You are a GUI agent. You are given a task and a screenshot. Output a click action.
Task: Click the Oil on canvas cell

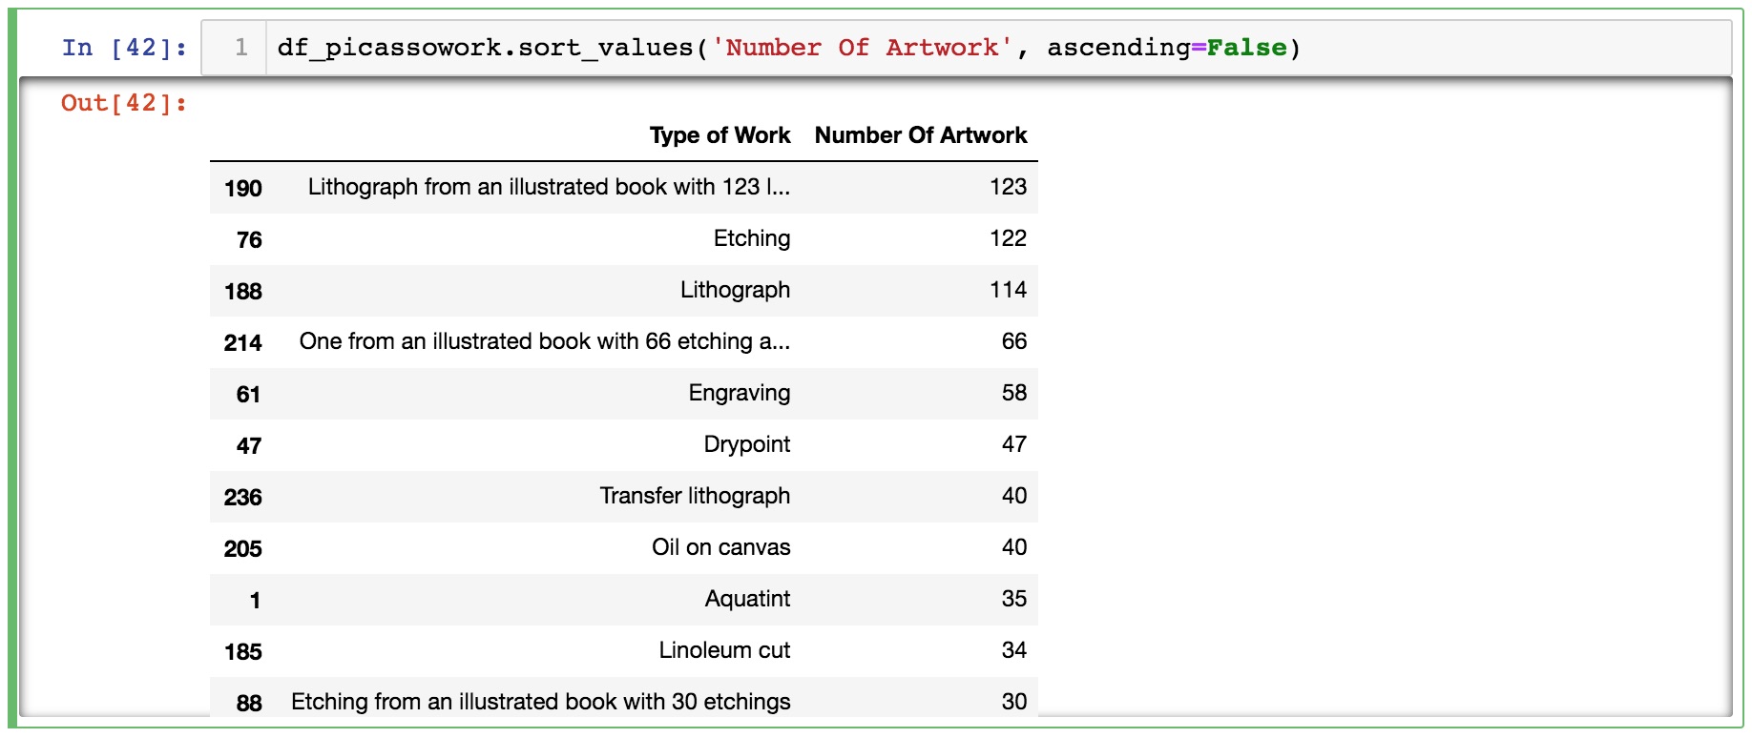tap(720, 547)
